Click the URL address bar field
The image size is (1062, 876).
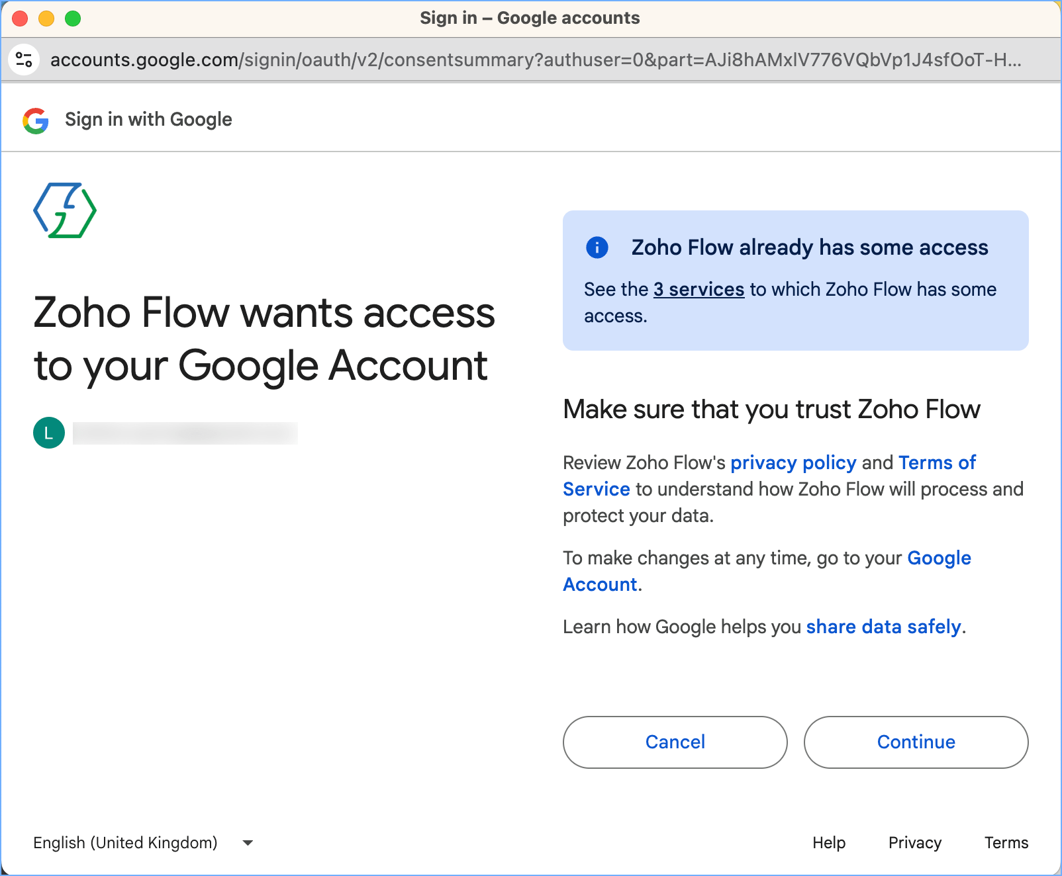coord(535,60)
